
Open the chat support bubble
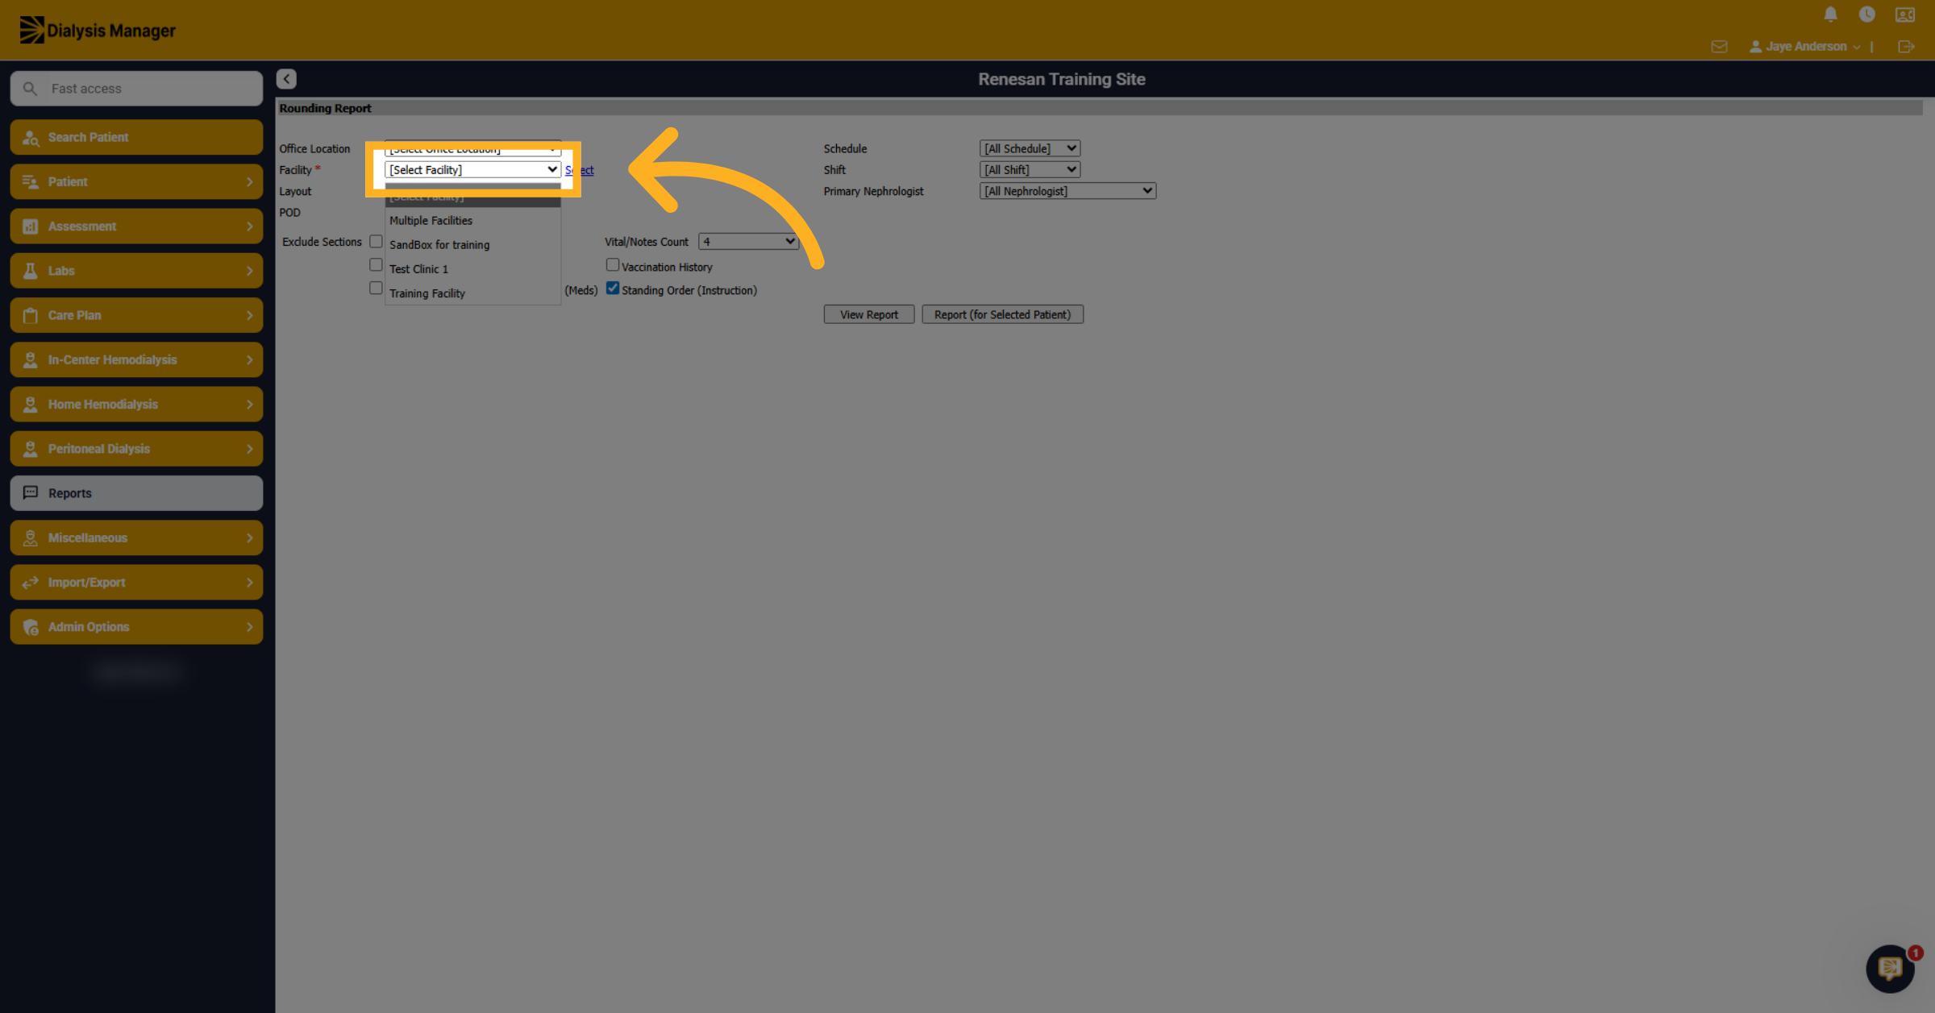pyautogui.click(x=1890, y=968)
